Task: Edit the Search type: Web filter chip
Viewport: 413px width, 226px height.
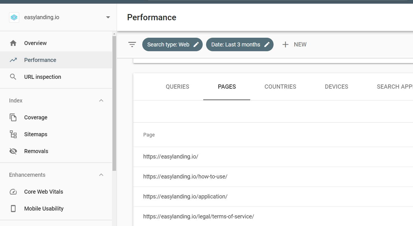Action: (172, 44)
